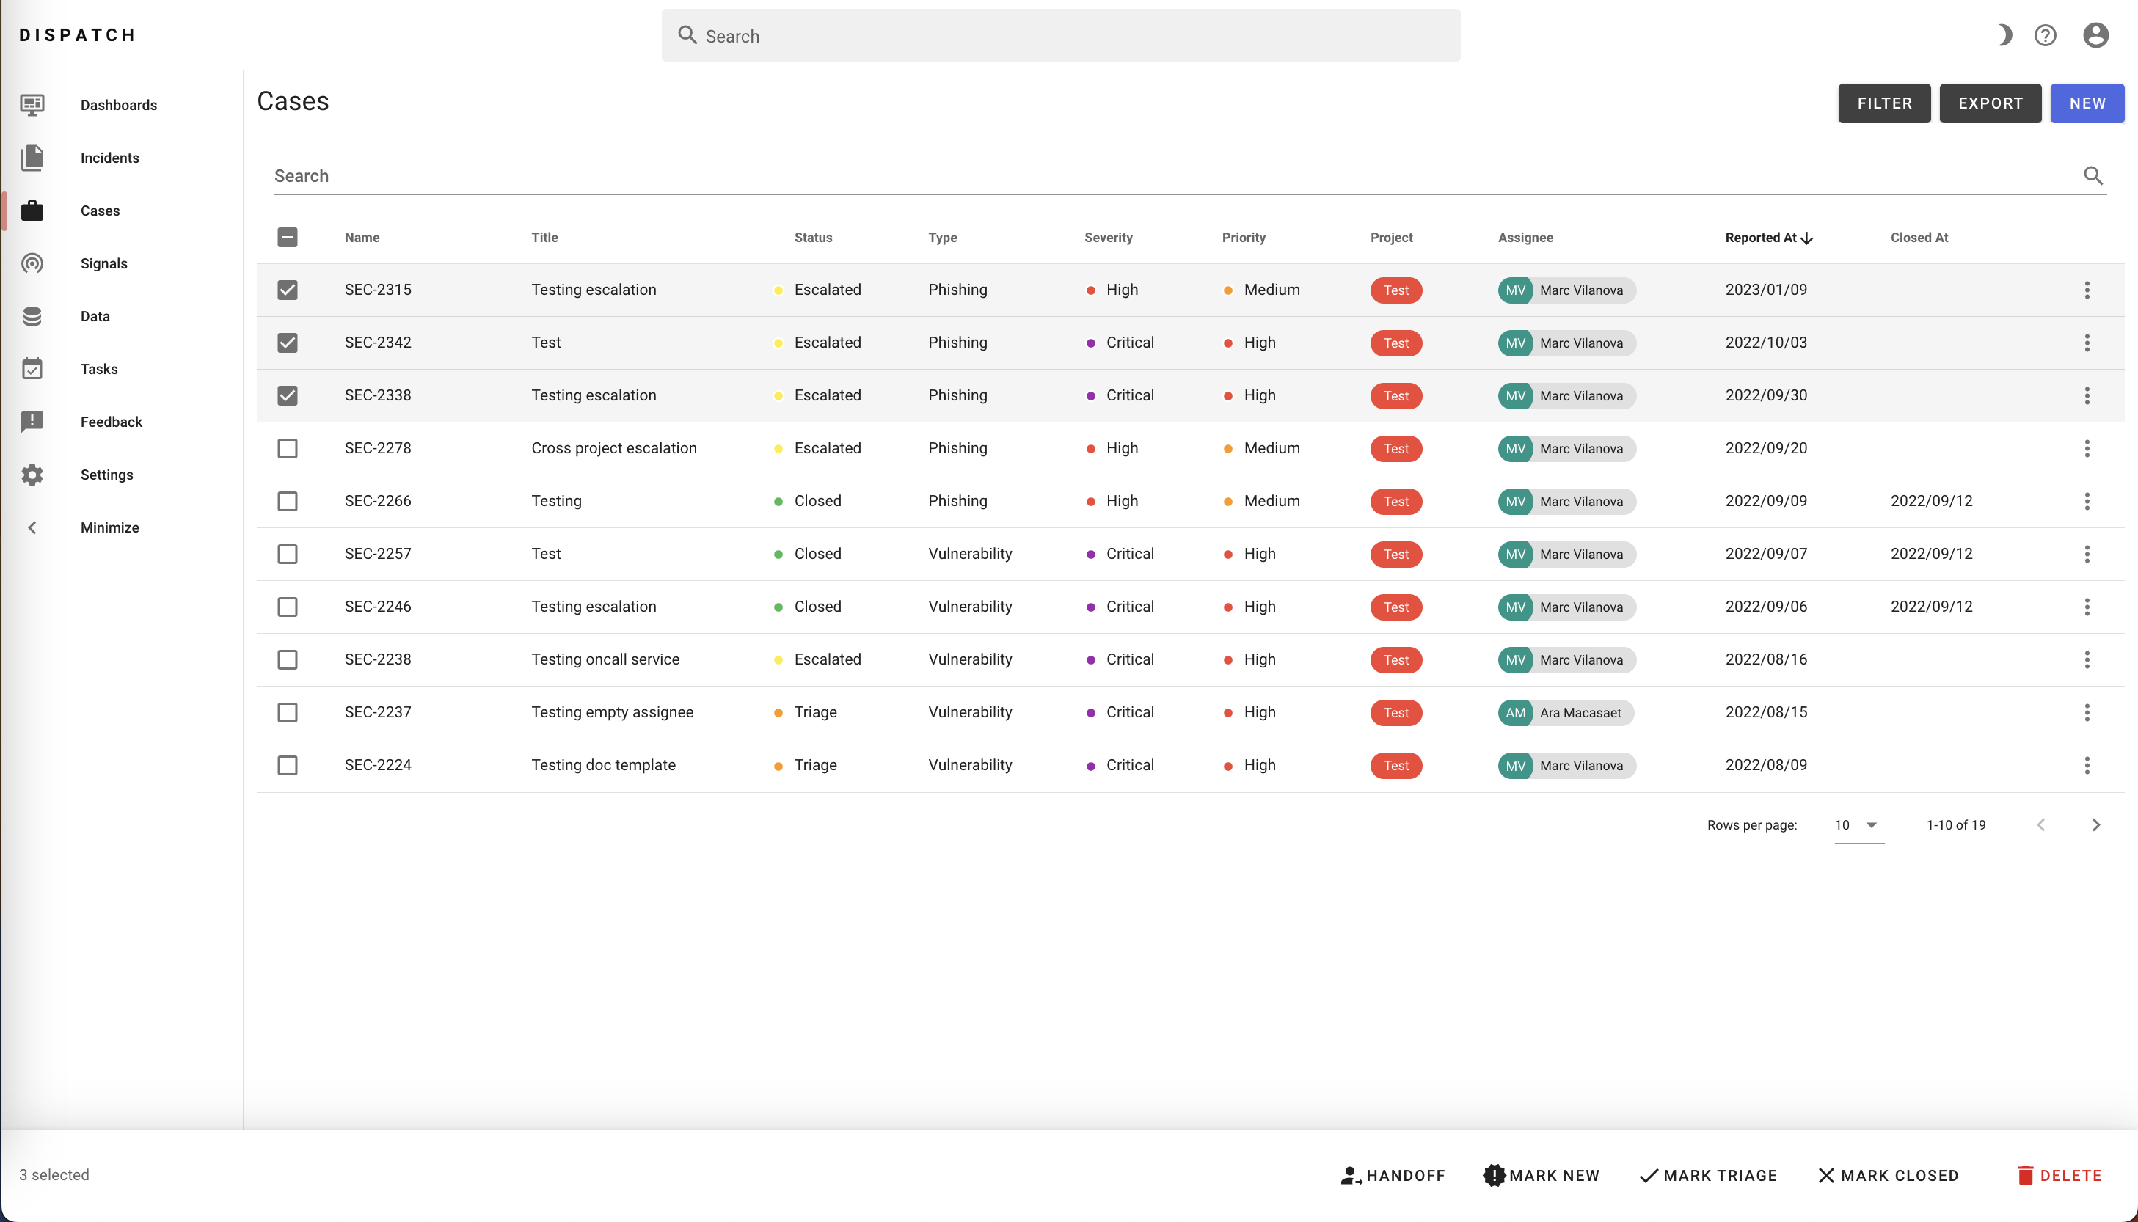Click the Data database icon in sidebar
This screenshot has height=1222, width=2138.
click(x=32, y=316)
